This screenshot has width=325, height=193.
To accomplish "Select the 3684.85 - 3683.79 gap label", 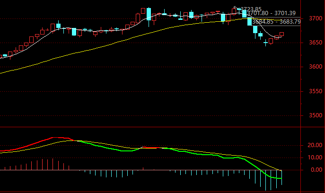I will (x=276, y=21).
